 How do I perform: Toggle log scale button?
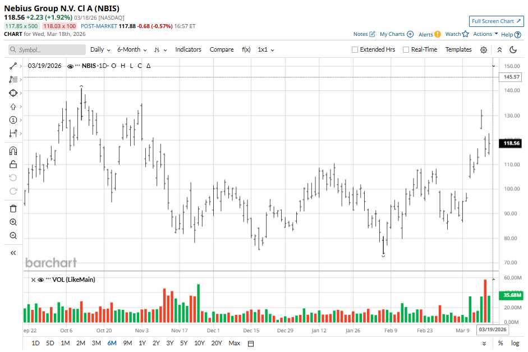515,343
